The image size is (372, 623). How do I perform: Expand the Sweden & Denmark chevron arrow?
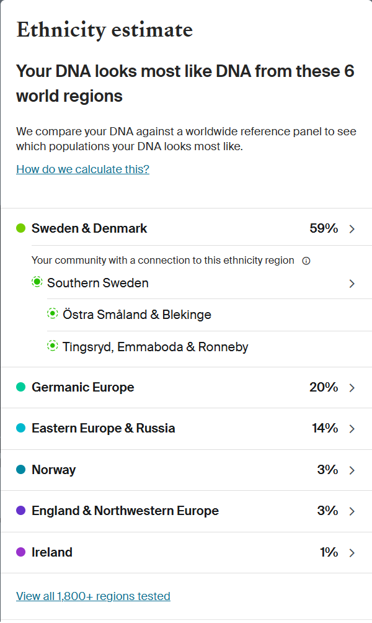352,229
